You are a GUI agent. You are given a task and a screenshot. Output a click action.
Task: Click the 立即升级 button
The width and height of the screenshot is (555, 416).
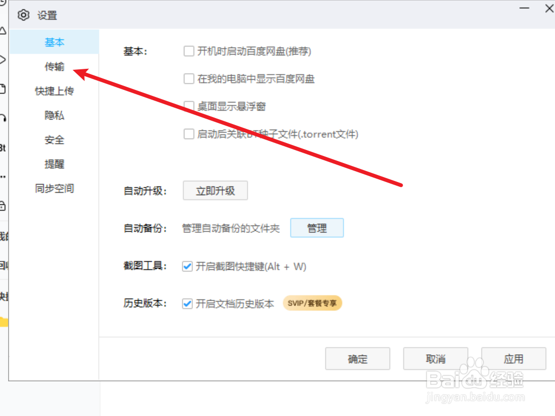click(x=215, y=191)
